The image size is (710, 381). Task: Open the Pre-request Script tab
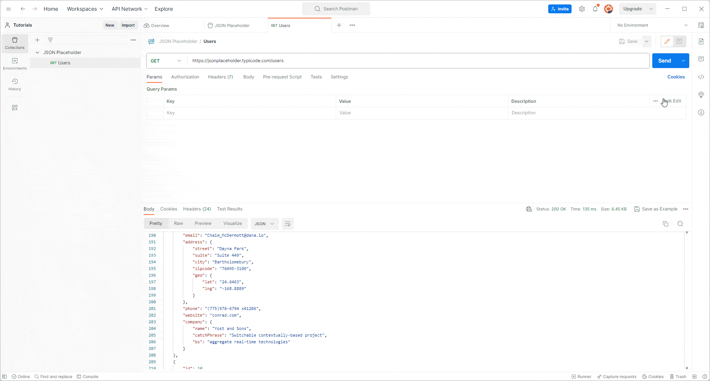(x=282, y=77)
